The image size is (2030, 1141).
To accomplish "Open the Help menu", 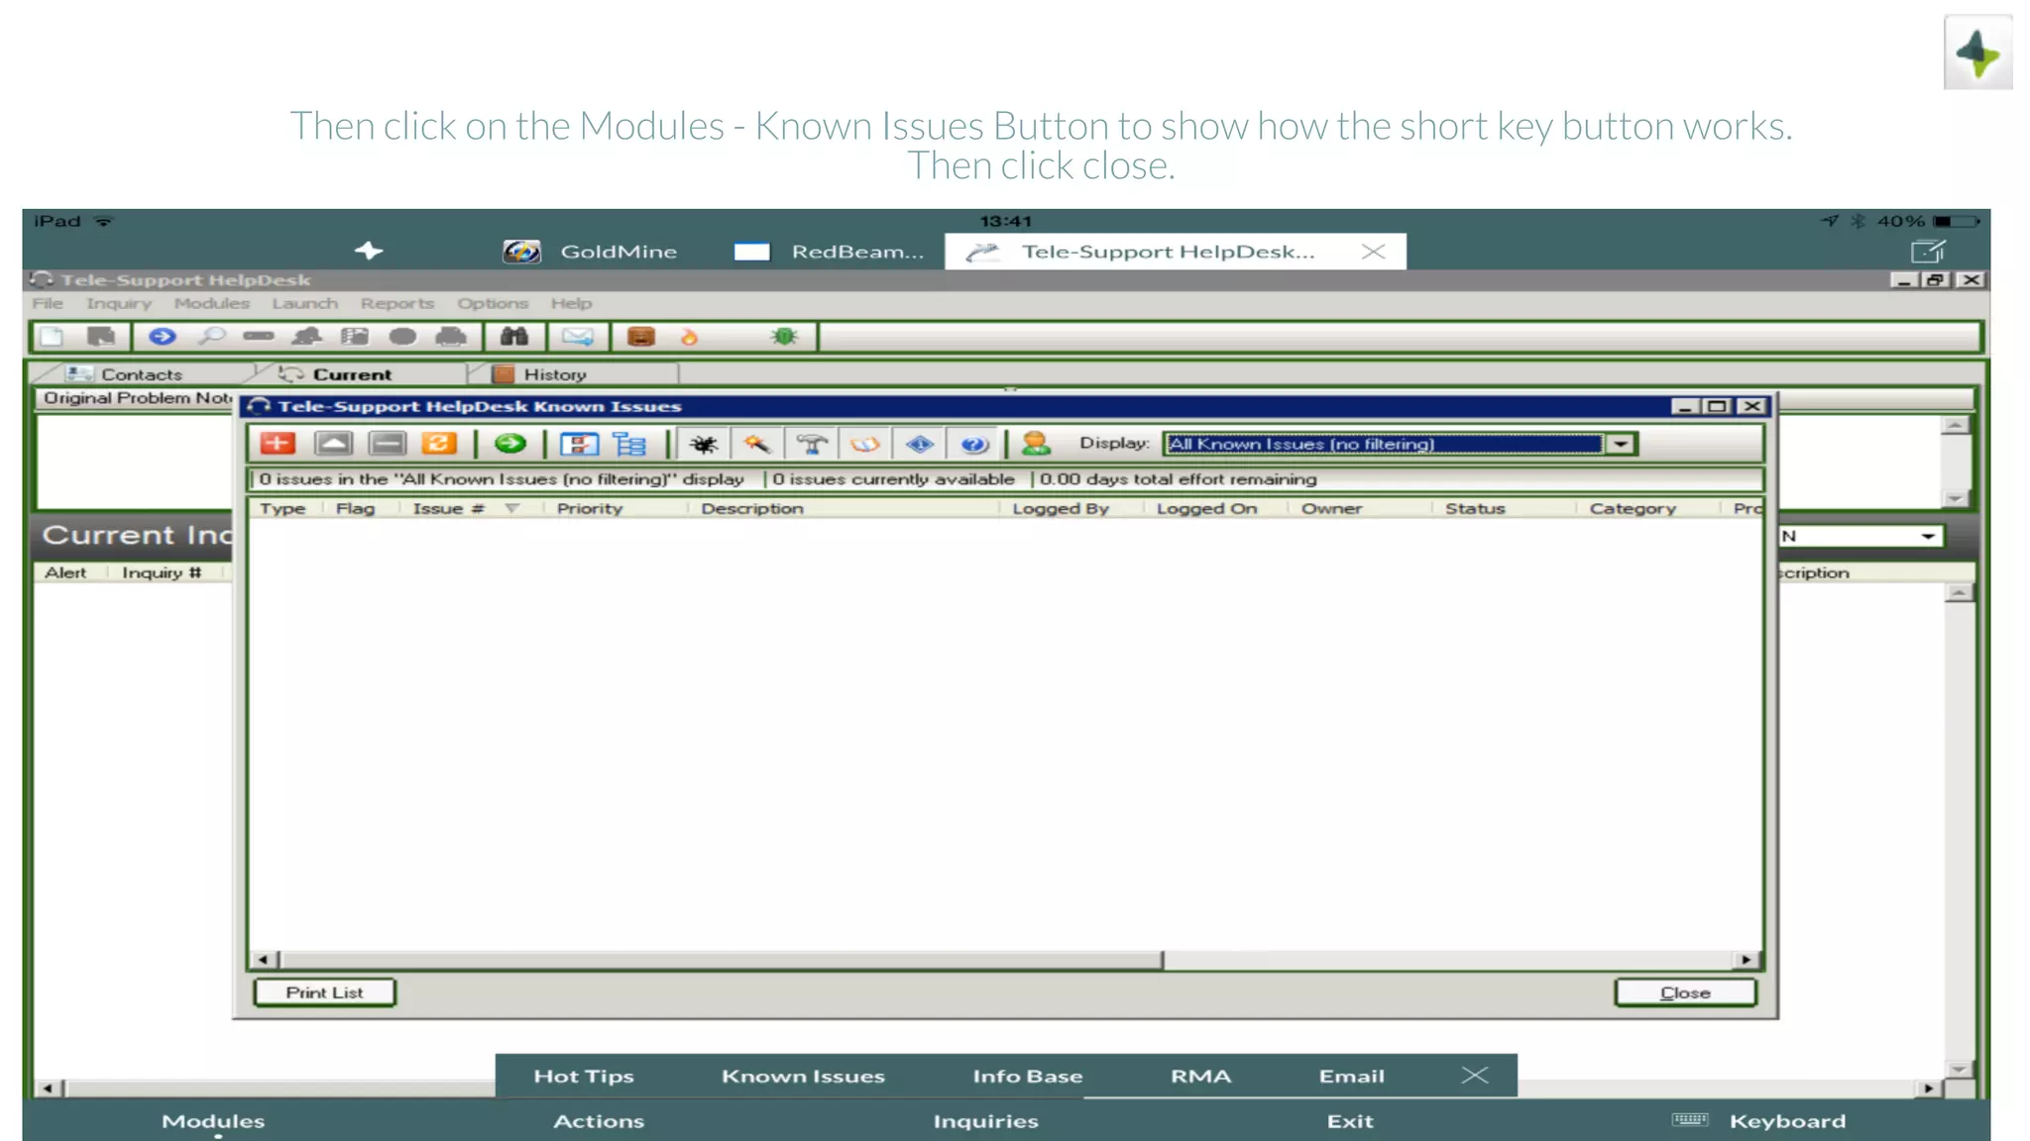I will click(x=571, y=303).
